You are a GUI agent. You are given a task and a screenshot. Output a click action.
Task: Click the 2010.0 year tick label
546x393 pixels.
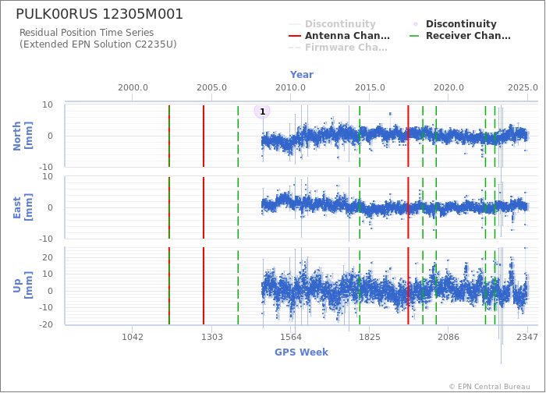[x=290, y=87]
